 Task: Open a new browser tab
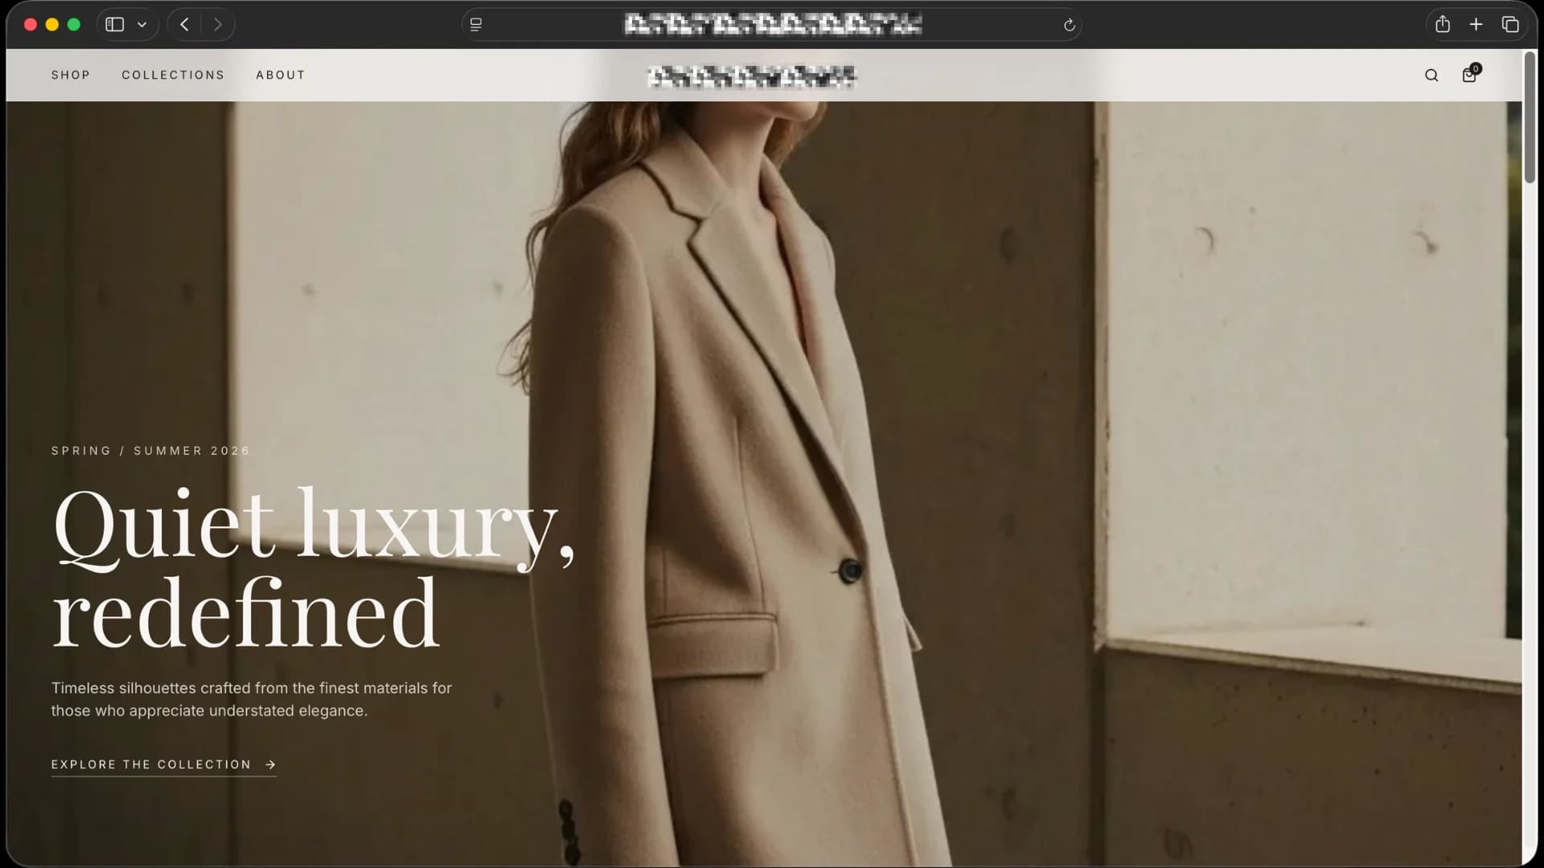tap(1476, 24)
